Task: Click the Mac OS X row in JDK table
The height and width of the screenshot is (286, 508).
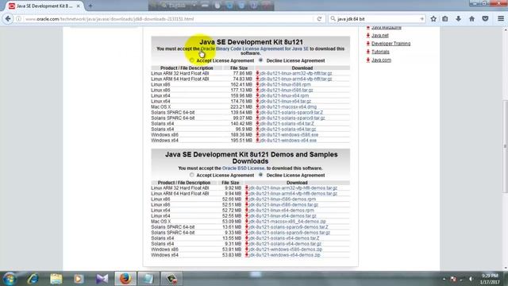Action: pyautogui.click(x=250, y=106)
